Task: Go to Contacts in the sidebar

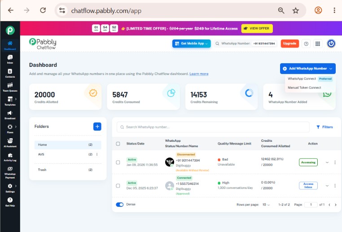Action: [10, 73]
